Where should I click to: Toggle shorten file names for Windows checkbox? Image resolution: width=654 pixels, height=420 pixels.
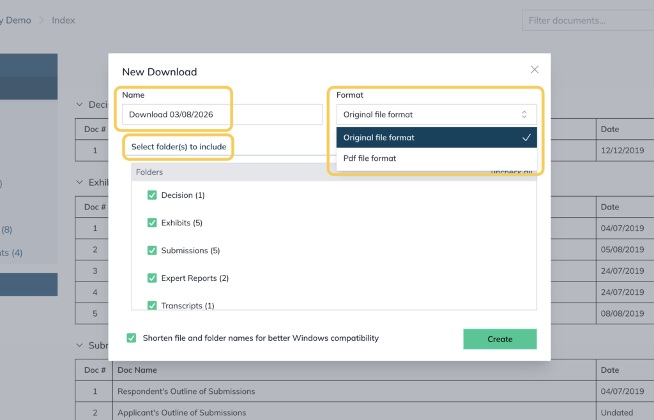click(x=132, y=338)
